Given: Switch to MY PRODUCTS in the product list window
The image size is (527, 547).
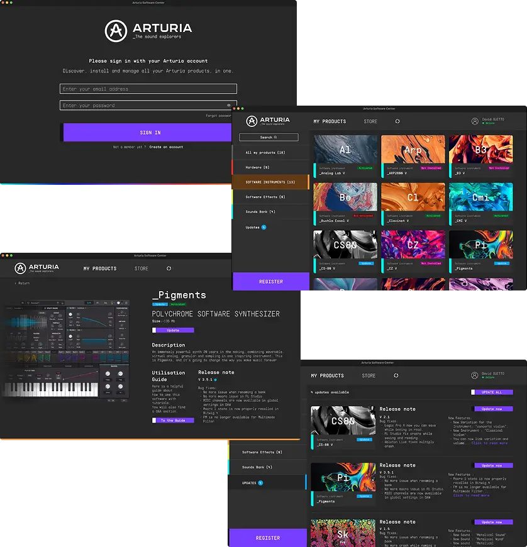Looking at the screenshot, I should tap(330, 121).
